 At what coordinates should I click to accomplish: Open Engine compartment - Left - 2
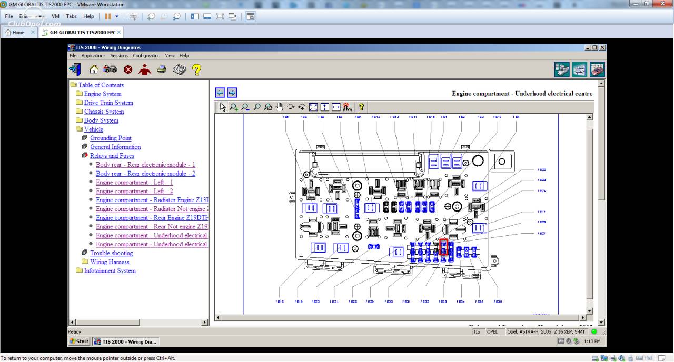[x=134, y=192]
